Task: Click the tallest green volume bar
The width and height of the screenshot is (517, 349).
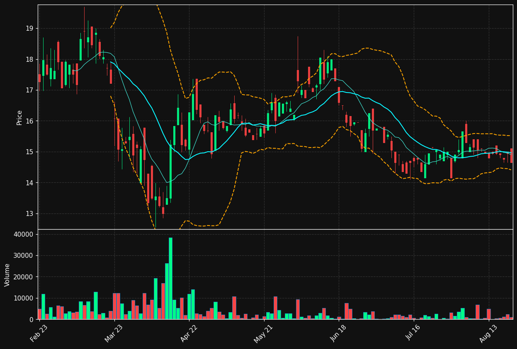Action: (170, 279)
